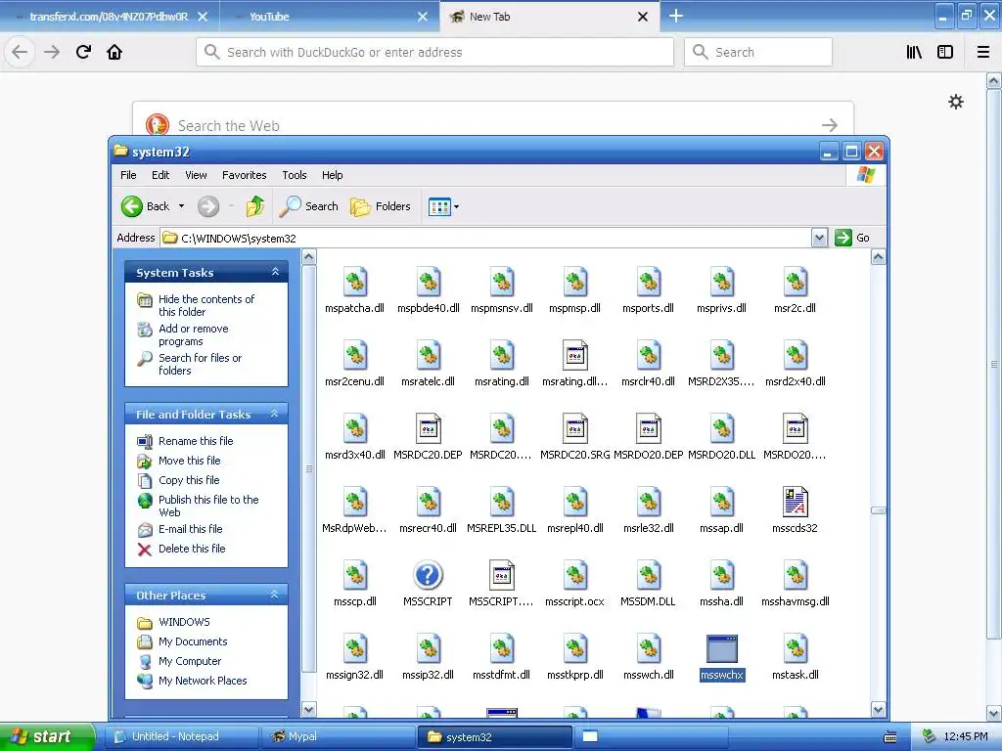
Task: Select MSRDO20.DLL file icon
Action: click(x=722, y=428)
